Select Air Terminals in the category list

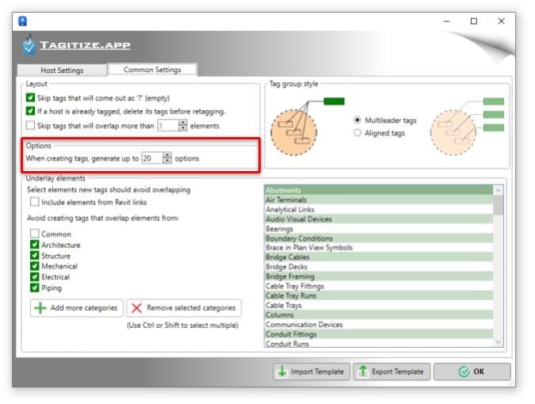pyautogui.click(x=379, y=200)
